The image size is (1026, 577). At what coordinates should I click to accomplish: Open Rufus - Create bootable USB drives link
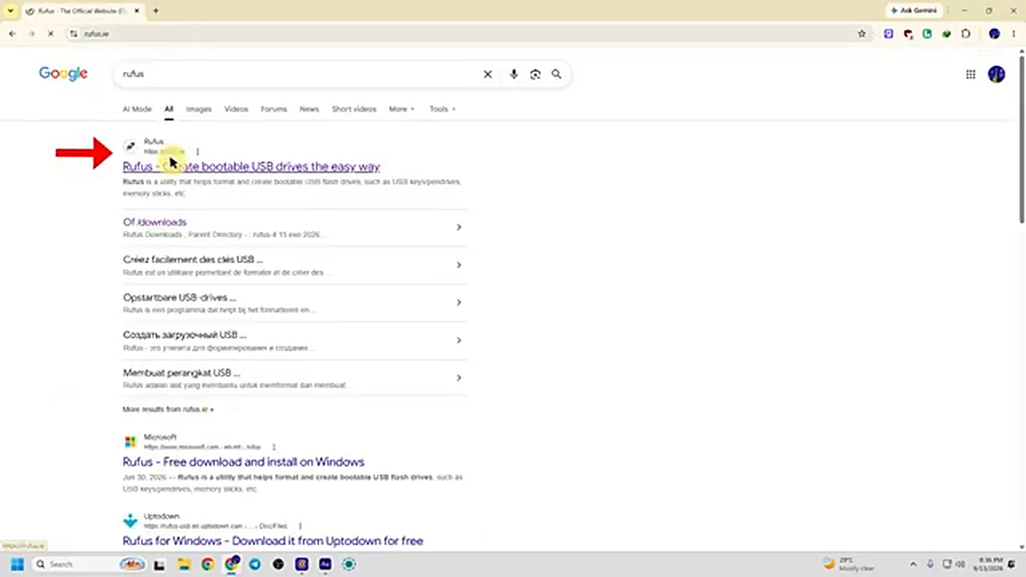point(251,167)
